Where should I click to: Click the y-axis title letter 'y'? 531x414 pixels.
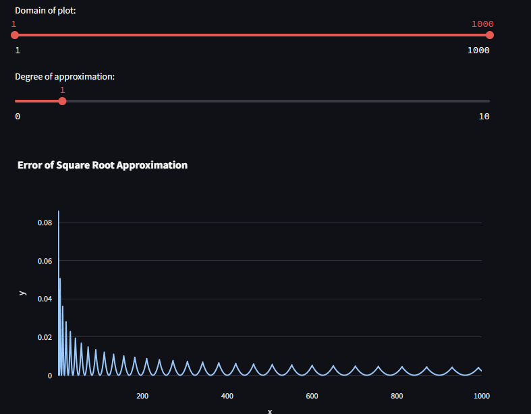(22, 293)
